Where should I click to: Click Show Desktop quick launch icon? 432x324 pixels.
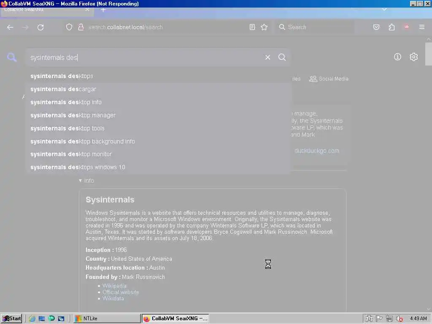coord(42,319)
